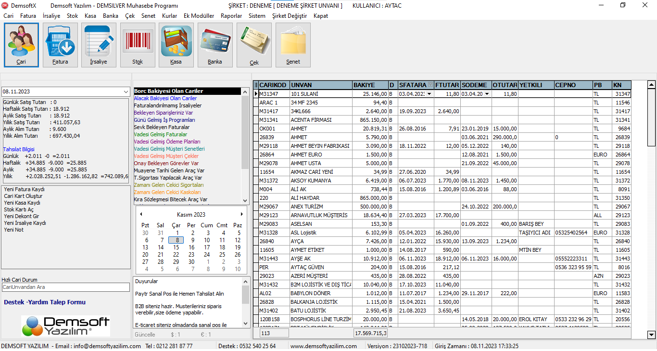Open the Cari customers module icon
The image size is (657, 351).
click(x=21, y=45)
